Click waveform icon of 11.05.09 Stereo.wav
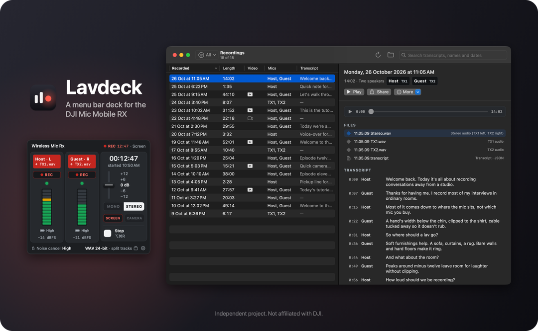 click(x=349, y=134)
